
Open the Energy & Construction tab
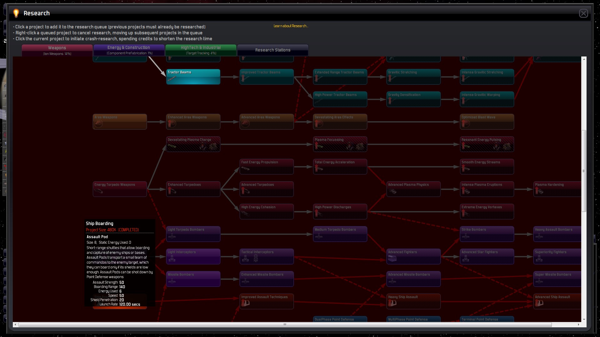(x=129, y=50)
